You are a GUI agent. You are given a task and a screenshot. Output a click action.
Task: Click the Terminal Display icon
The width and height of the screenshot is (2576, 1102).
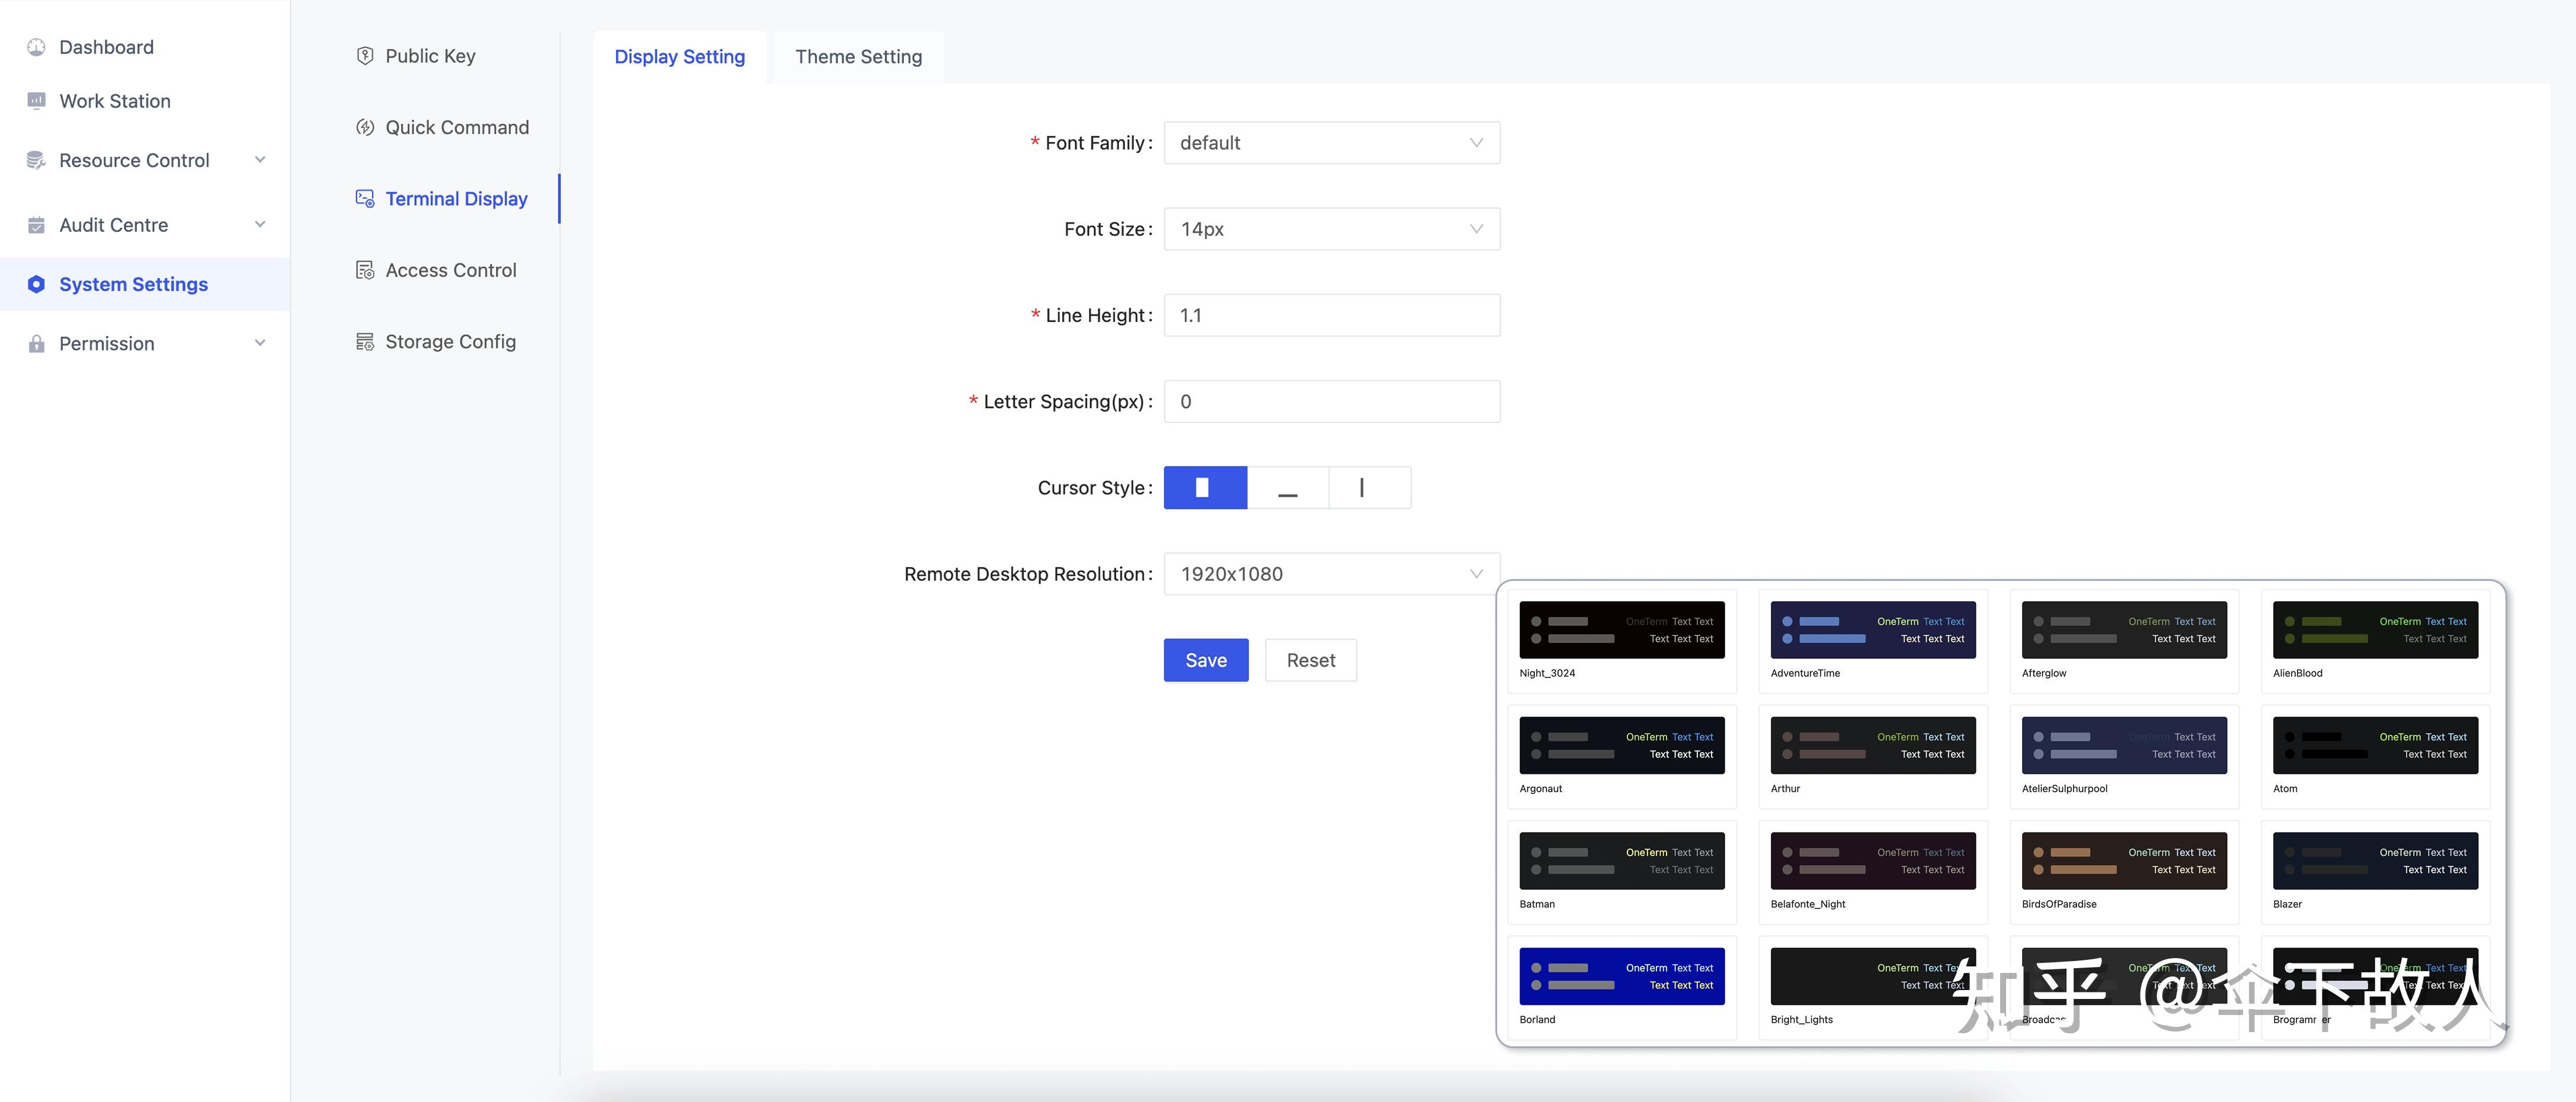[x=365, y=199]
